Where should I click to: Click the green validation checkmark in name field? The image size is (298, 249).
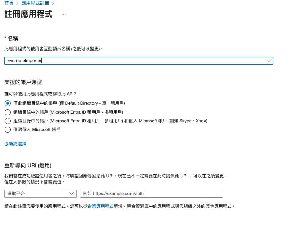269,61
